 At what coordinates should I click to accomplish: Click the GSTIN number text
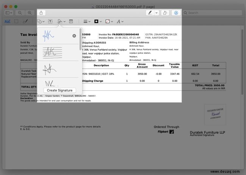click(161, 34)
